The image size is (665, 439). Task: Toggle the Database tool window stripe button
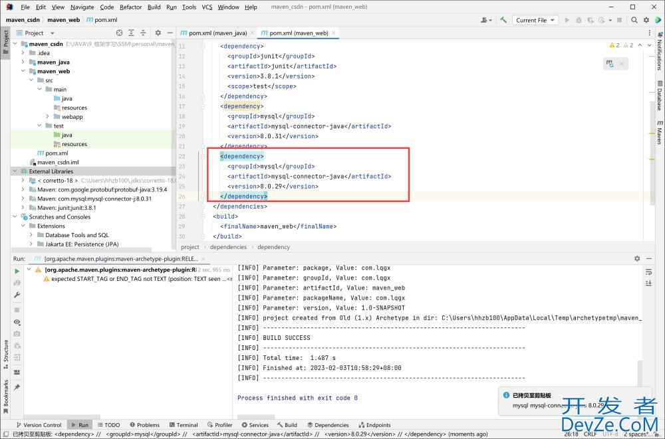click(660, 96)
